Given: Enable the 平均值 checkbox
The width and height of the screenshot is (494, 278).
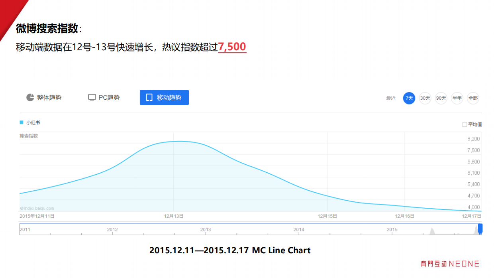Looking at the screenshot, I should [465, 124].
